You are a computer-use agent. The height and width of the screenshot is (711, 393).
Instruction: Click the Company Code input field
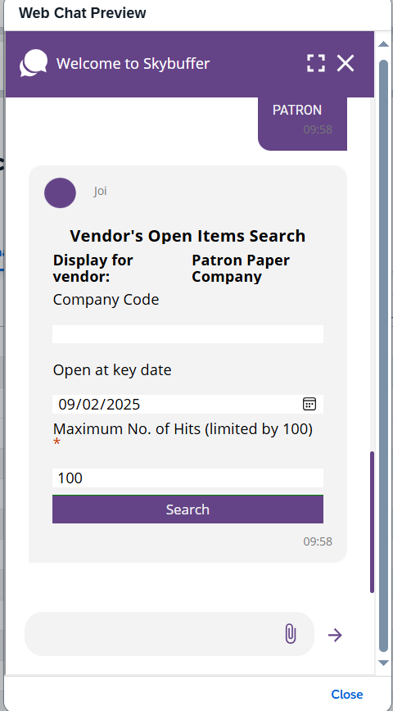(187, 333)
